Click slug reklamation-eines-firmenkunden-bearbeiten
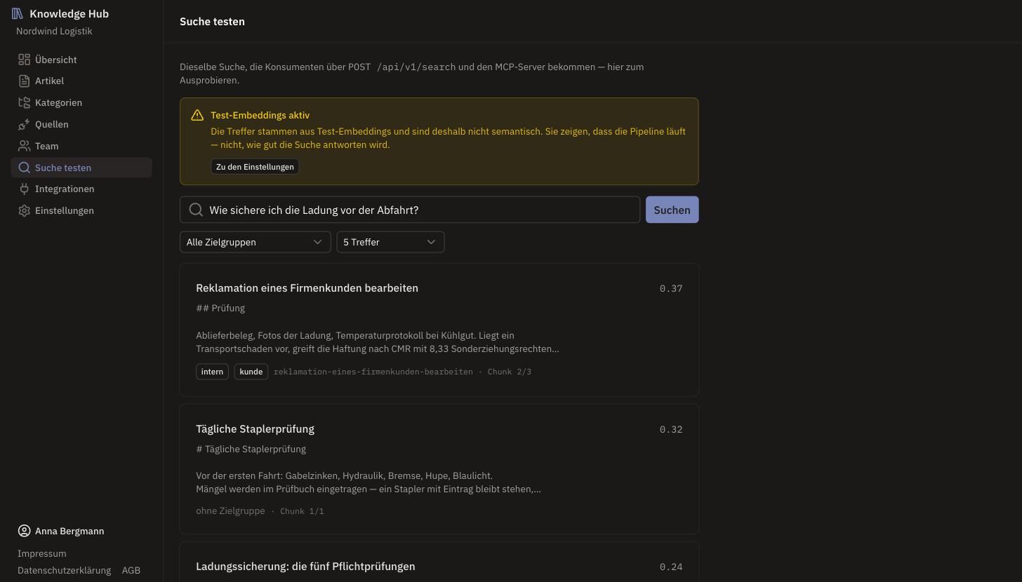1022x582 pixels. point(373,372)
